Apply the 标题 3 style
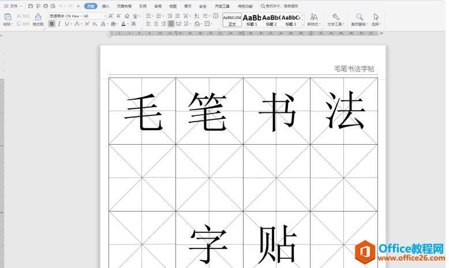Screen dimensions: 449x268 [291, 20]
